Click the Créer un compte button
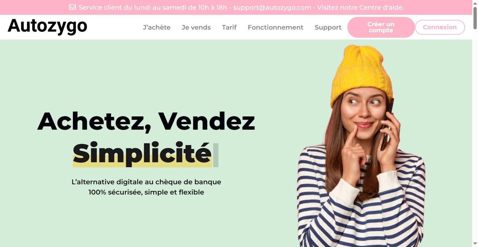Image resolution: width=478 pixels, height=247 pixels. tap(381, 27)
